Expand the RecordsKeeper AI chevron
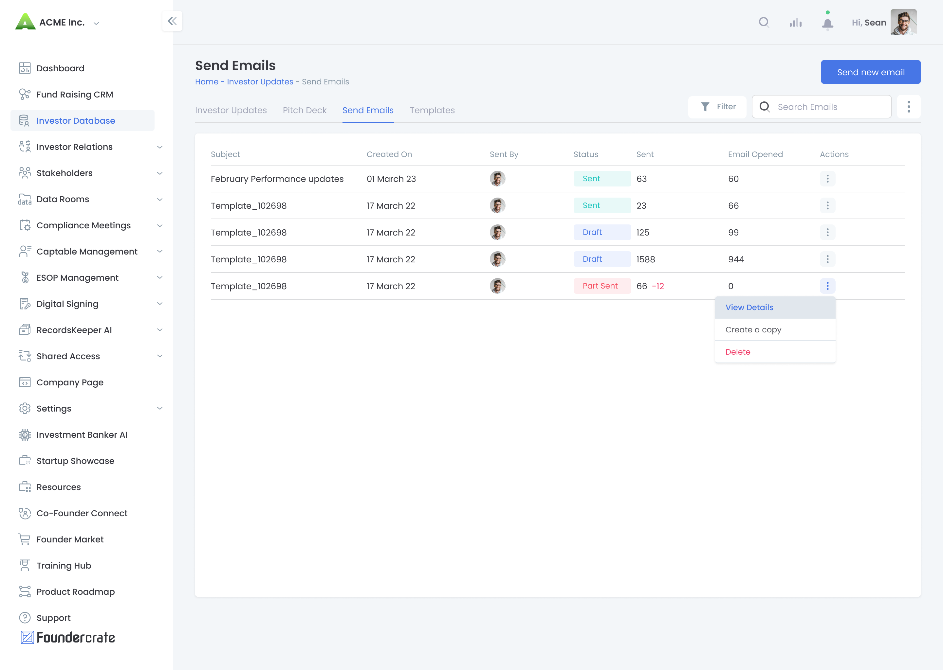Viewport: 943px width, 670px height. pos(160,330)
